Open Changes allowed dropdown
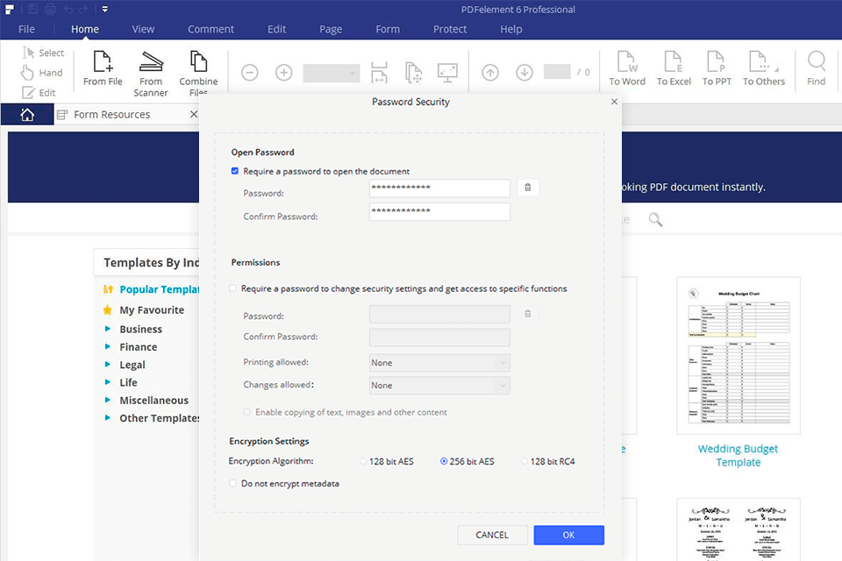The height and width of the screenshot is (561, 842). click(x=439, y=386)
